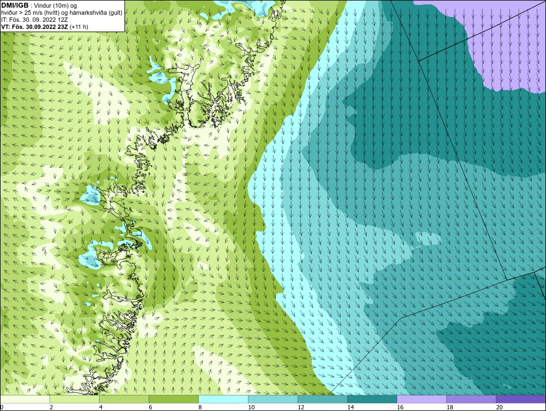
Task: Click the 4–6 m/s green legend swatch
Action: pyautogui.click(x=124, y=399)
